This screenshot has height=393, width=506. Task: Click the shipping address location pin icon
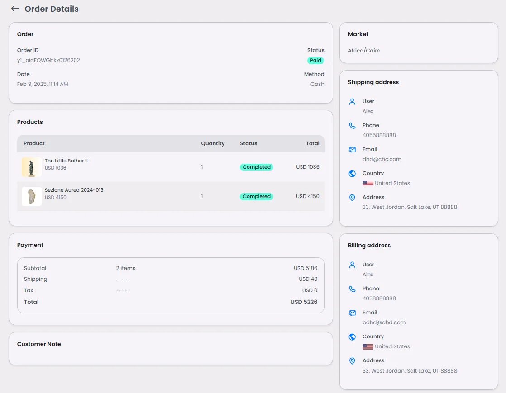(x=352, y=198)
